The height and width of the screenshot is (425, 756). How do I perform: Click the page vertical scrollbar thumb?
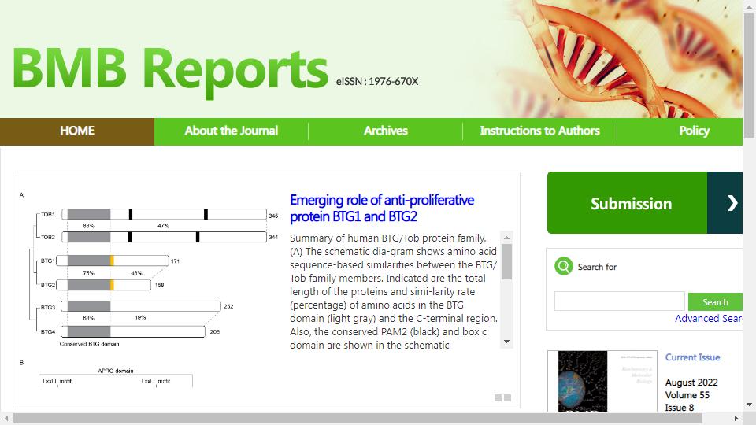click(749, 75)
